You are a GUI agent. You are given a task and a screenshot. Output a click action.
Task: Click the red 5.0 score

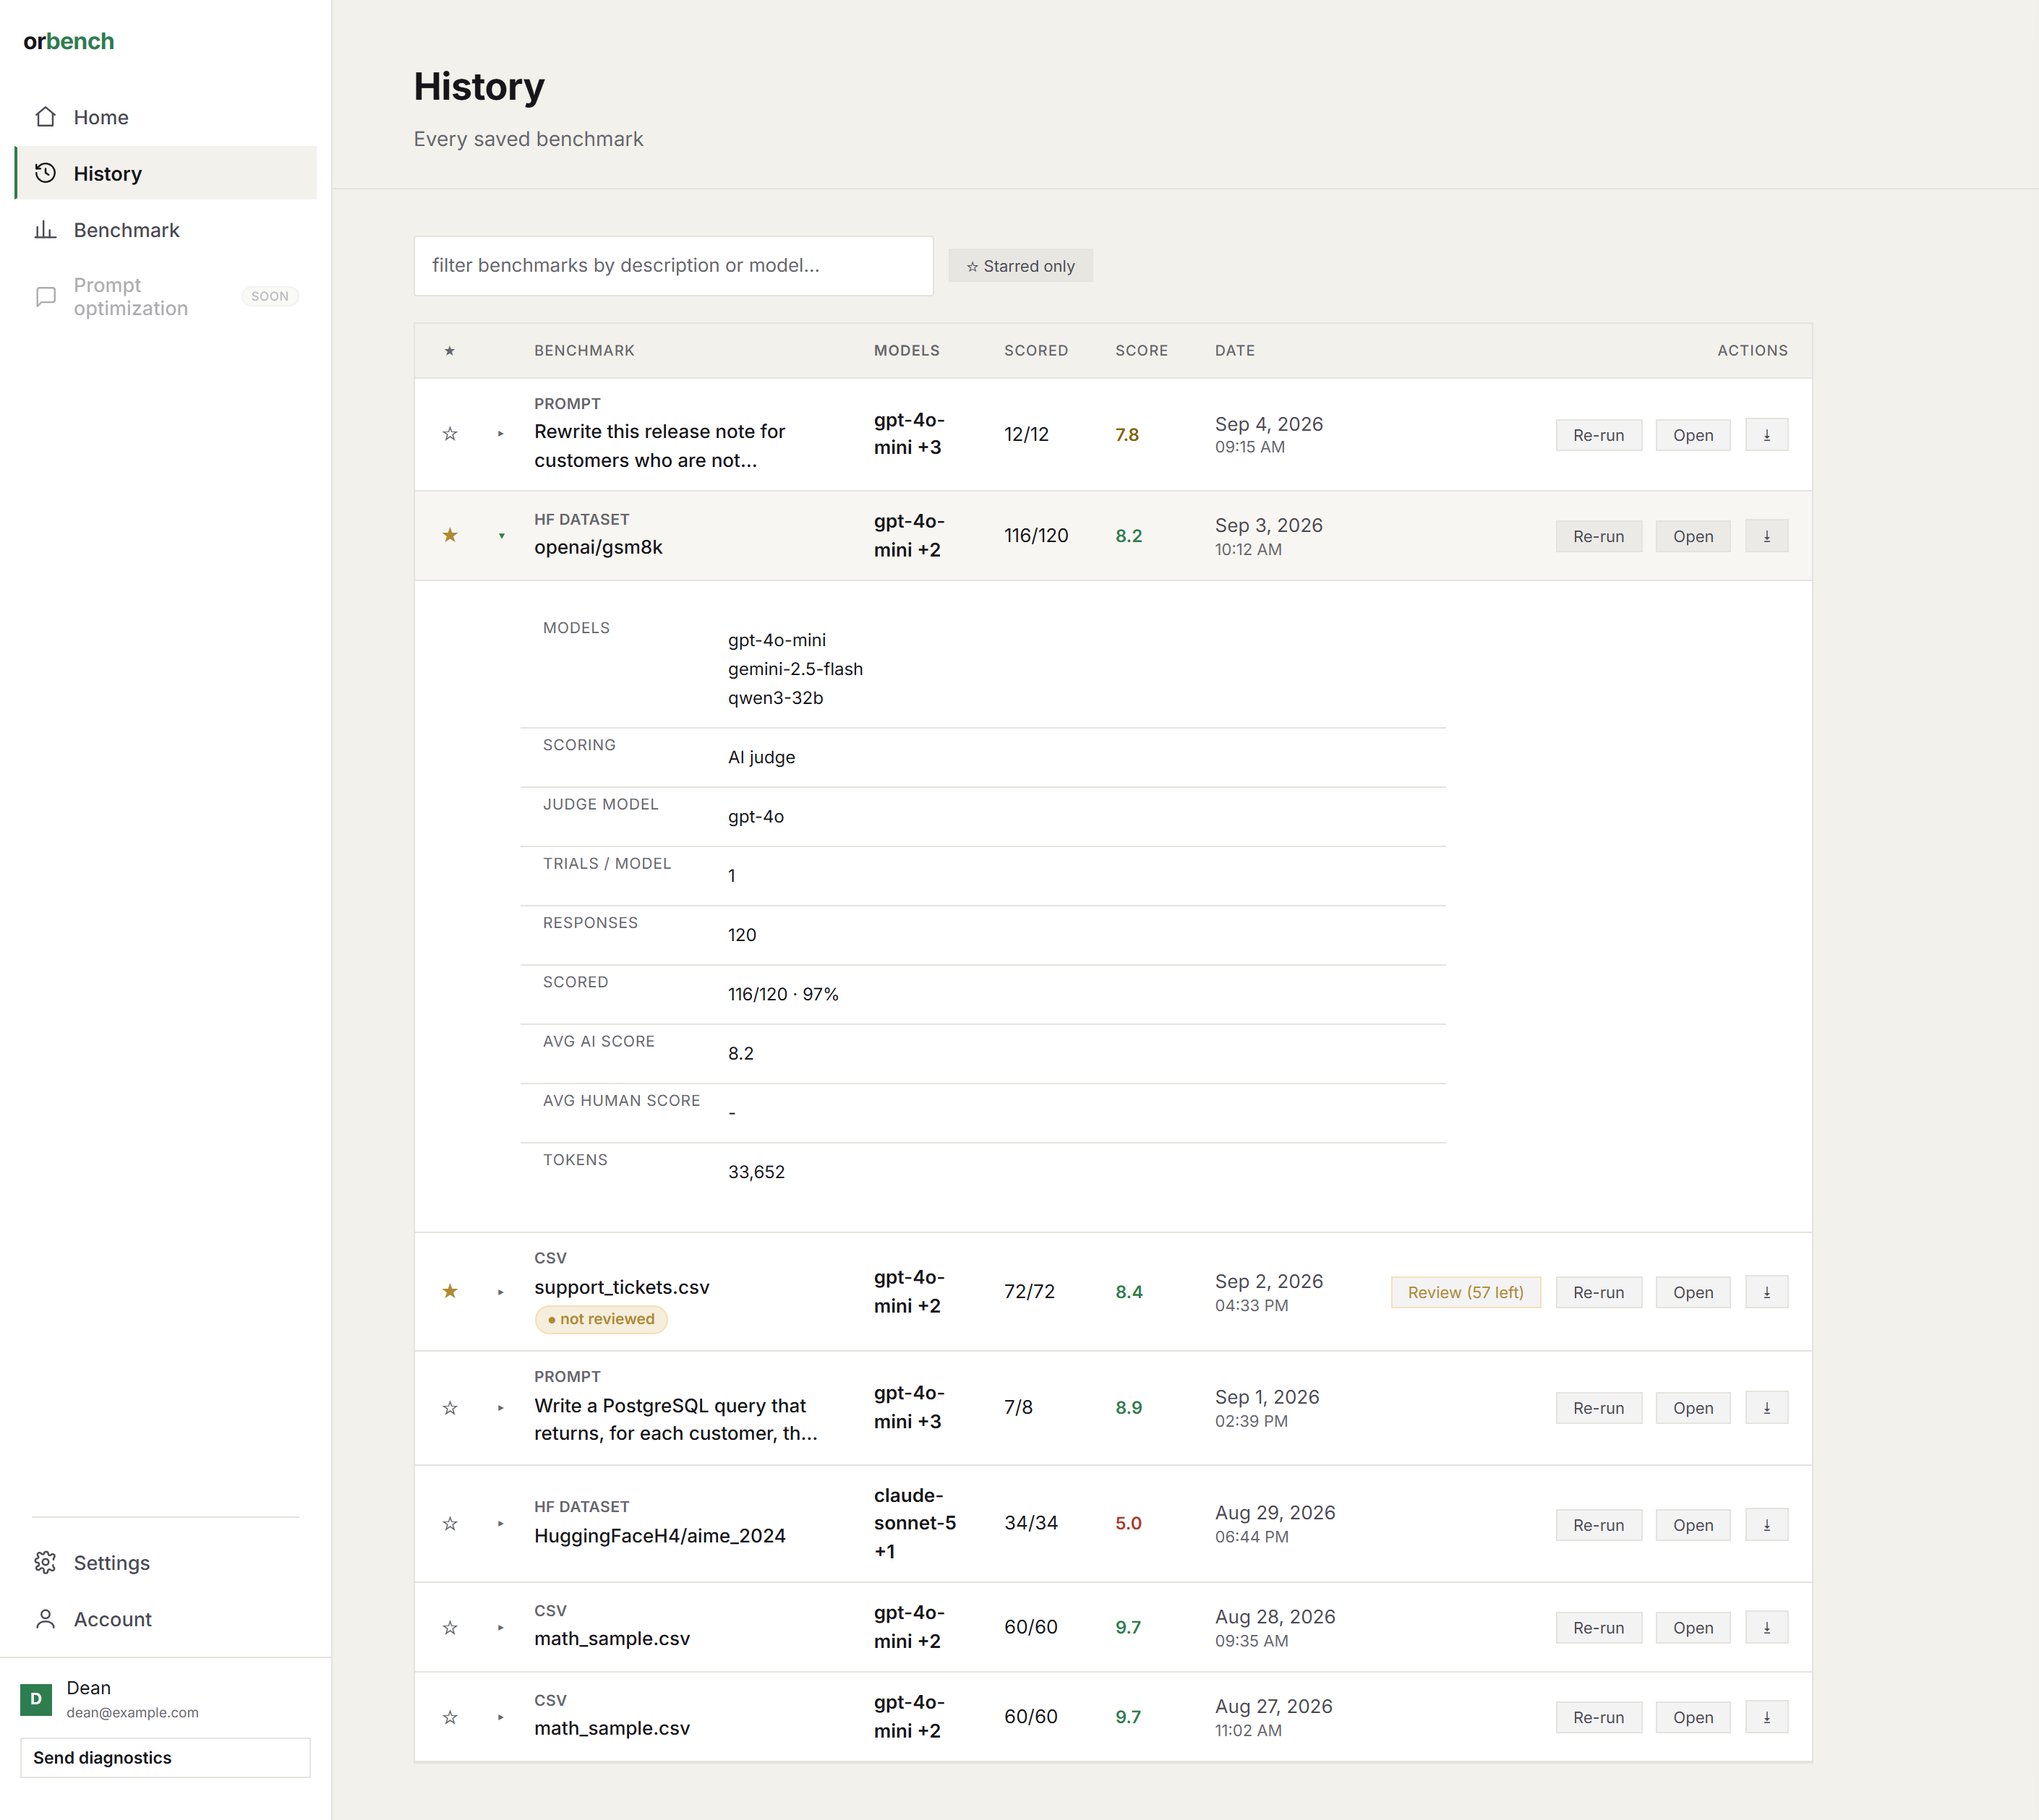[x=1129, y=1524]
